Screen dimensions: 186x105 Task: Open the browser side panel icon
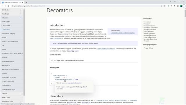coord(178,6)
